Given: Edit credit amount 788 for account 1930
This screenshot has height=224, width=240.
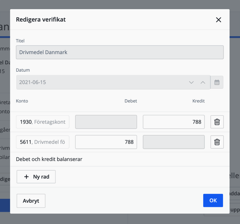Looking at the screenshot, I should [x=173, y=122].
